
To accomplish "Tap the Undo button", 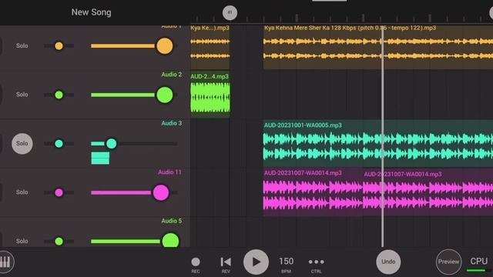I will click(x=388, y=262).
